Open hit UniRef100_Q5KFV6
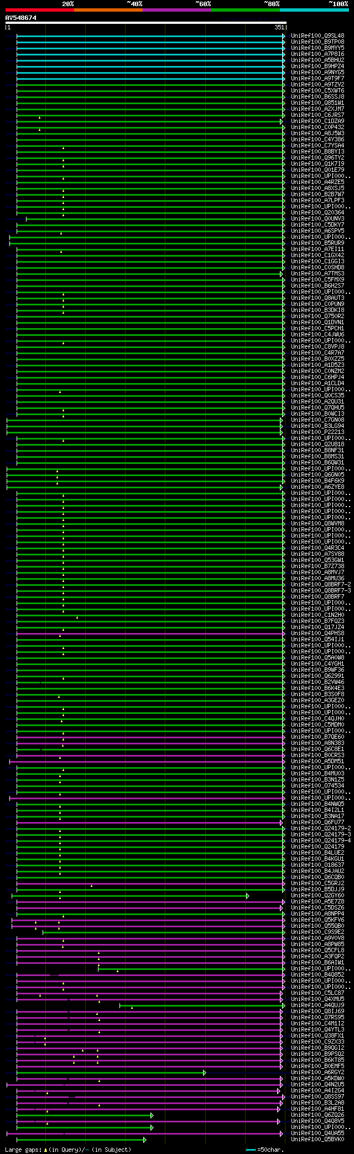The width and height of the screenshot is (354, 1154). pos(317,920)
